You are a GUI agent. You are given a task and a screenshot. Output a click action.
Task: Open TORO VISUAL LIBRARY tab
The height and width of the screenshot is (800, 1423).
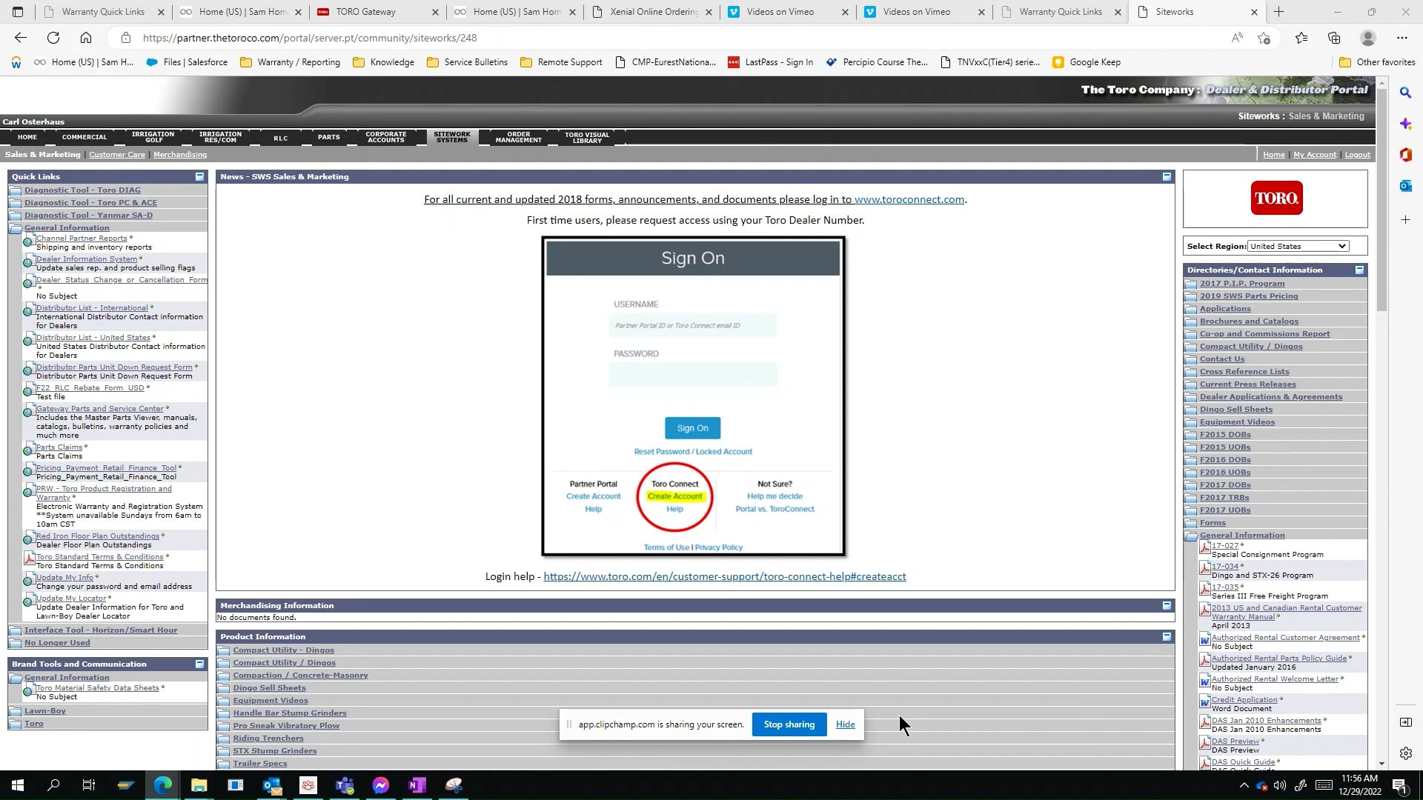point(587,137)
